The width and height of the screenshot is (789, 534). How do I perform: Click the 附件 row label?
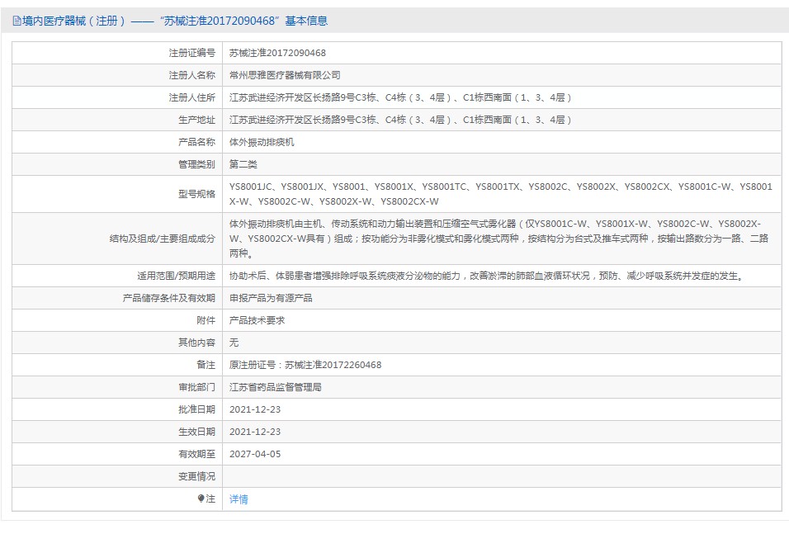coord(206,320)
